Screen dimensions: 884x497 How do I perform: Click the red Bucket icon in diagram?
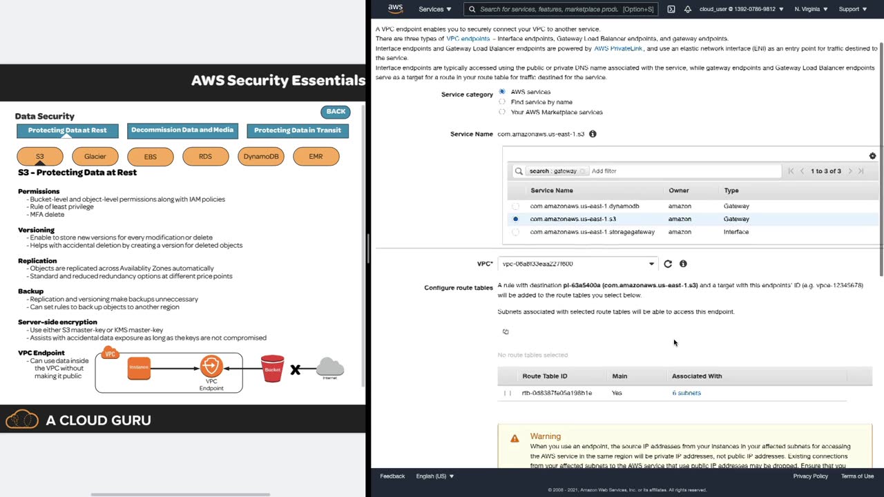point(273,369)
